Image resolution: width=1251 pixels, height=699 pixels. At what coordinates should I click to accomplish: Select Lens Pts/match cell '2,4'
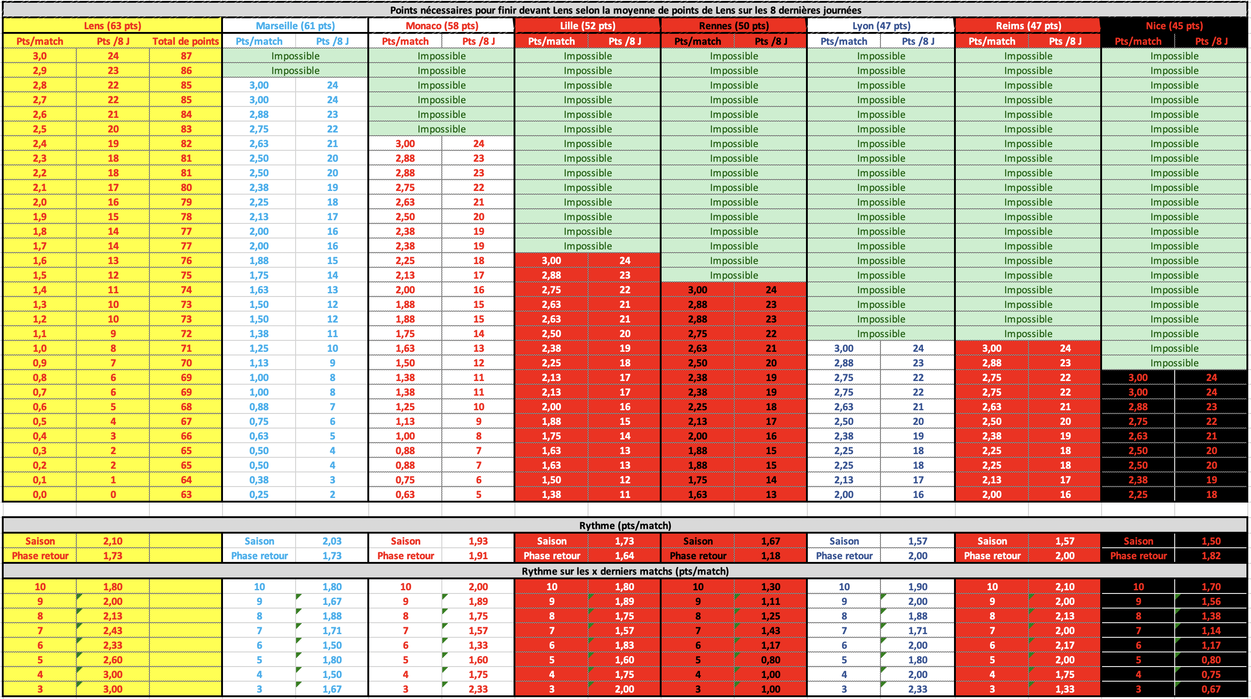(40, 144)
